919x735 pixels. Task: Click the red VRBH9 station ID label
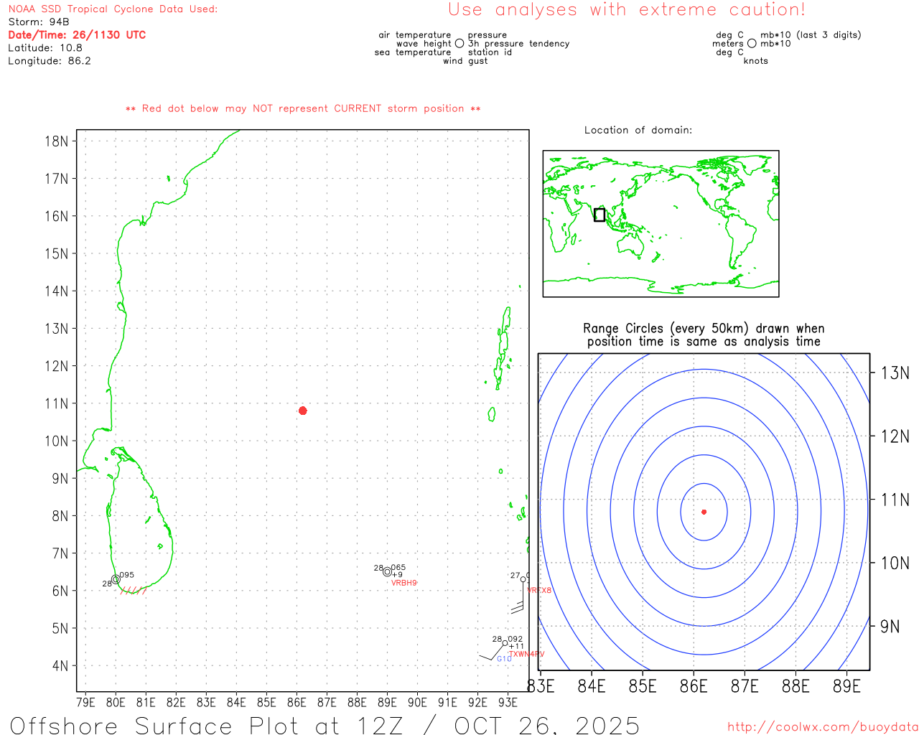click(x=404, y=584)
